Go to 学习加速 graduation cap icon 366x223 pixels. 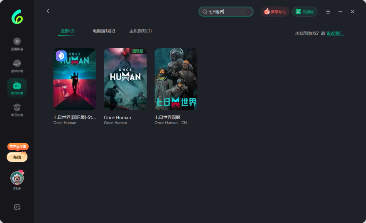17,108
